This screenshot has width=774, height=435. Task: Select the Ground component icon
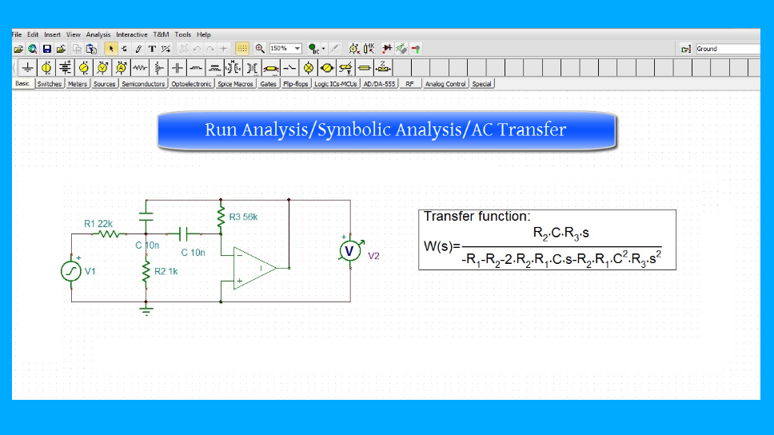pyautogui.click(x=28, y=68)
